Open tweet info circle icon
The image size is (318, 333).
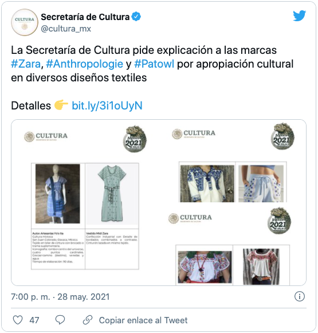click(300, 296)
